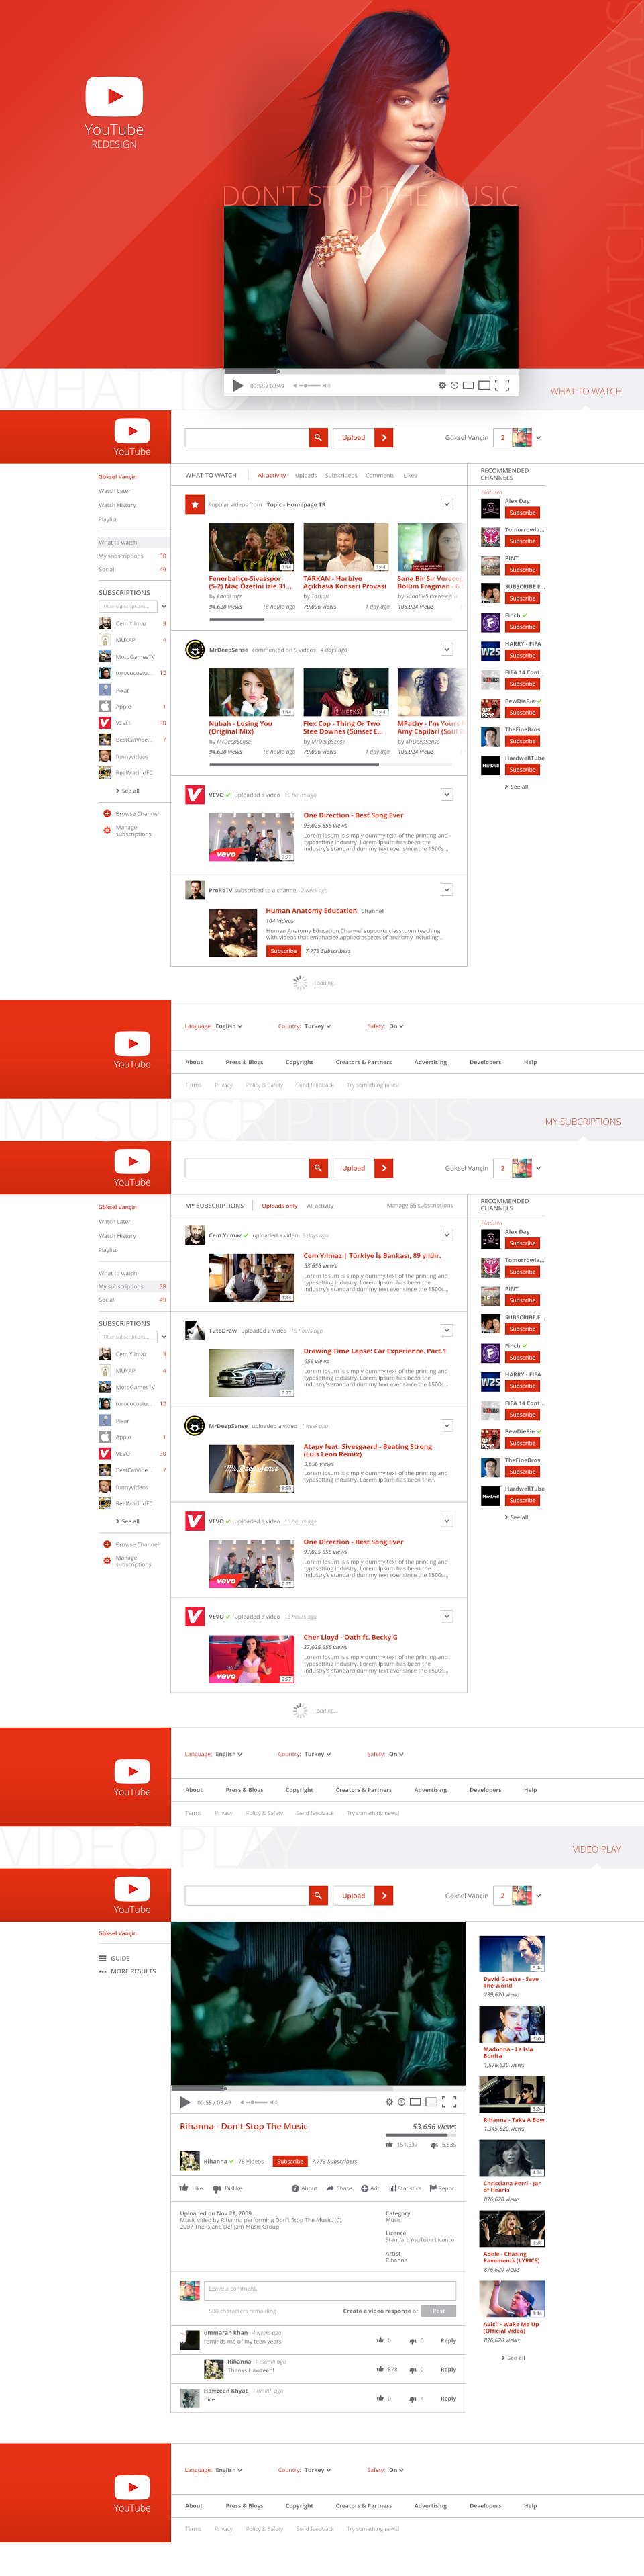644x2576 pixels.
Task: Select the Uploads only tab in My Subscriptions
Action: pos(280,1206)
